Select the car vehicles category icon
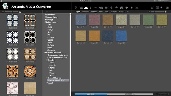 pyautogui.click(x=122, y=8)
